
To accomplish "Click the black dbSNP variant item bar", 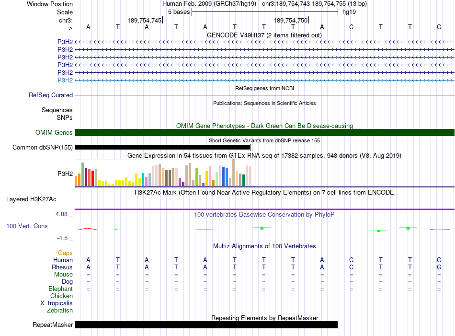I will pos(162,148).
